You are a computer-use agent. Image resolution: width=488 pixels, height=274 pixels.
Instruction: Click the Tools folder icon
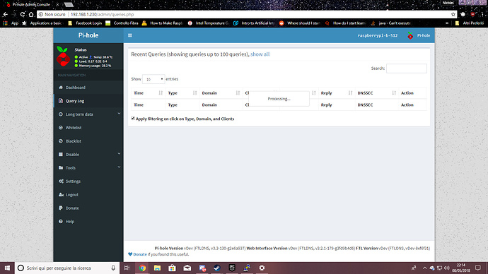tap(61, 167)
